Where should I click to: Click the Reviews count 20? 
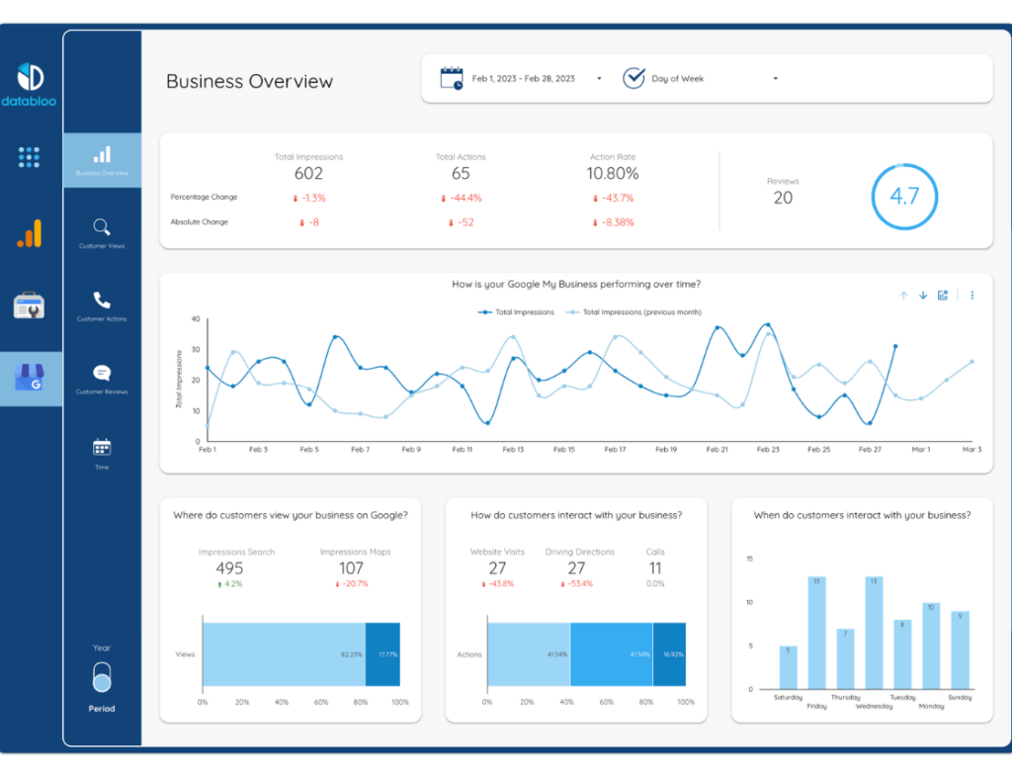(x=783, y=198)
